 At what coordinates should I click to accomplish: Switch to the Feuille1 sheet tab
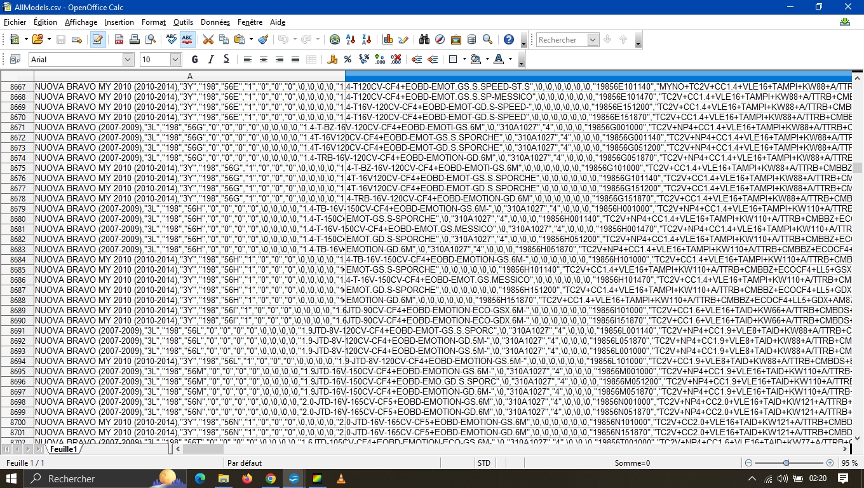64,449
